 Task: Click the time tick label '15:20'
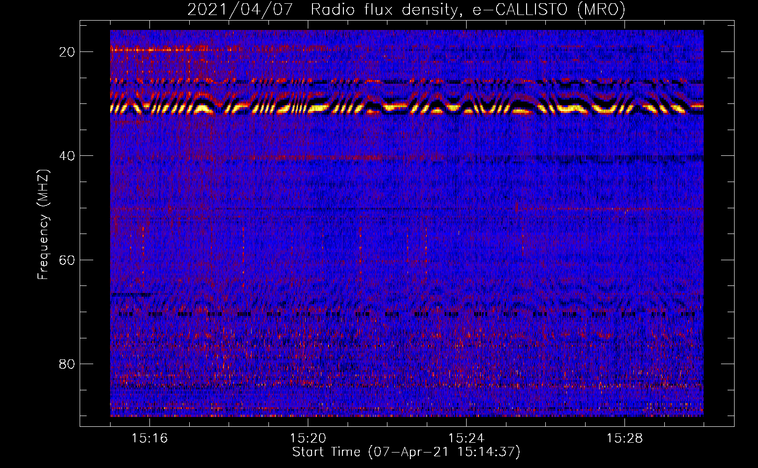tap(308, 438)
